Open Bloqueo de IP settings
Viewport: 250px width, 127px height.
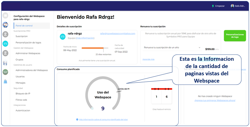pos(24,93)
